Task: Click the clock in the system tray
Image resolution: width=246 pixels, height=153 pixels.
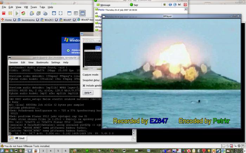Action: (x=239, y=151)
